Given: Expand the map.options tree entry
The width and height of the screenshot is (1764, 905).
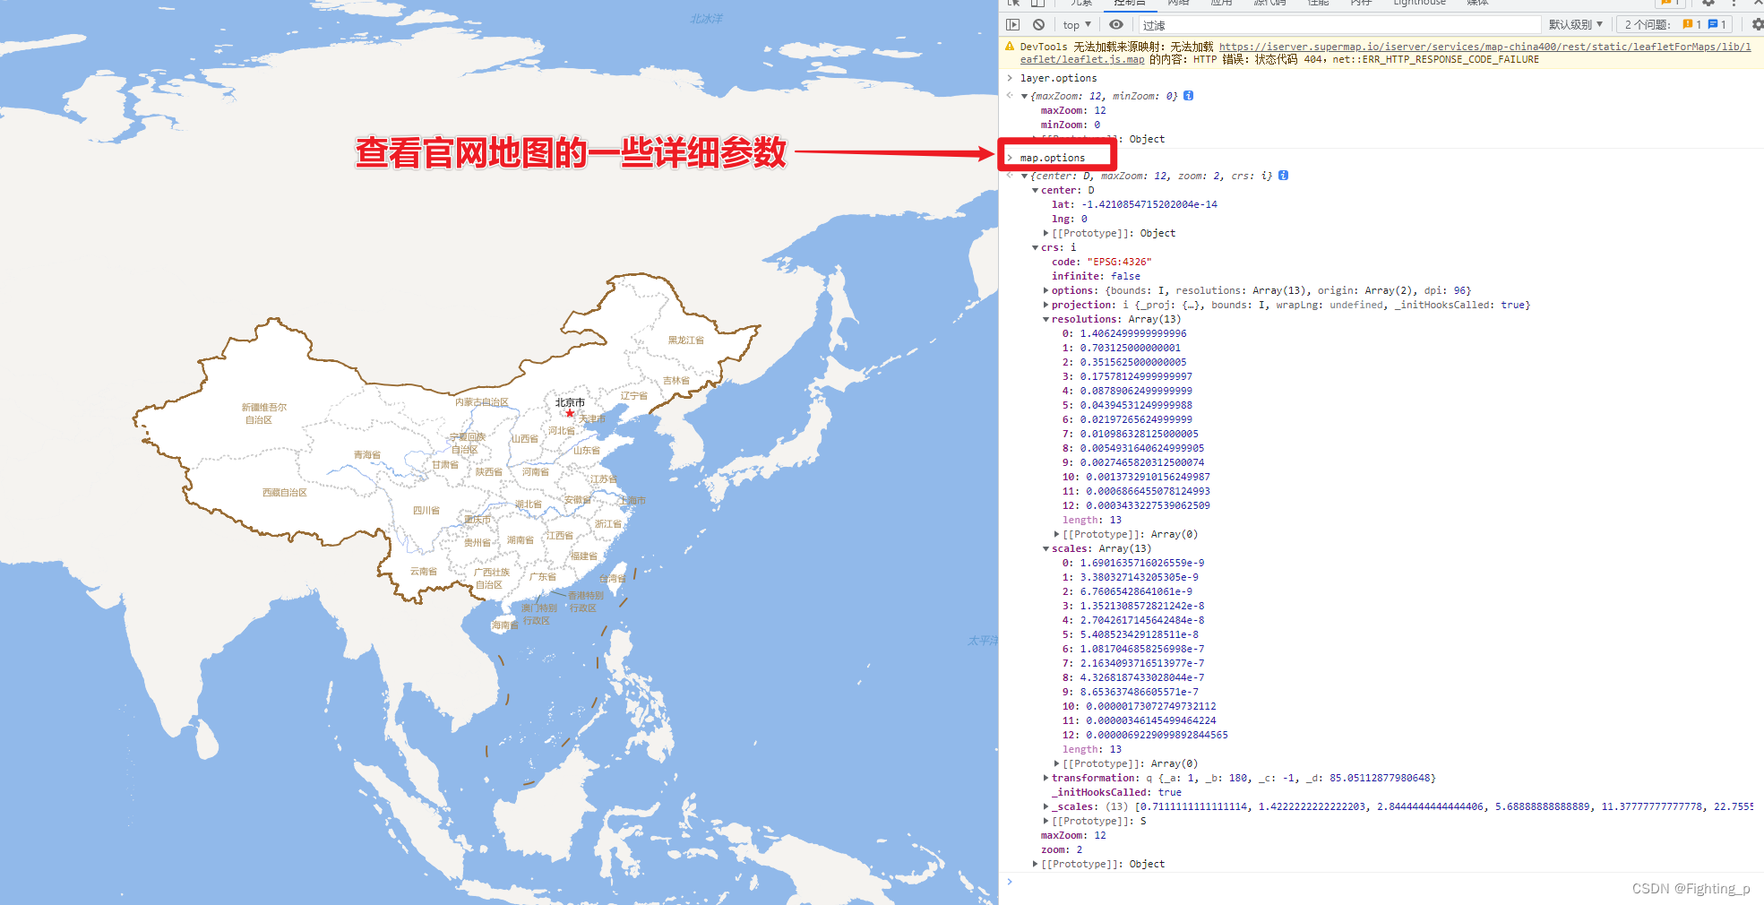Looking at the screenshot, I should tap(1011, 157).
